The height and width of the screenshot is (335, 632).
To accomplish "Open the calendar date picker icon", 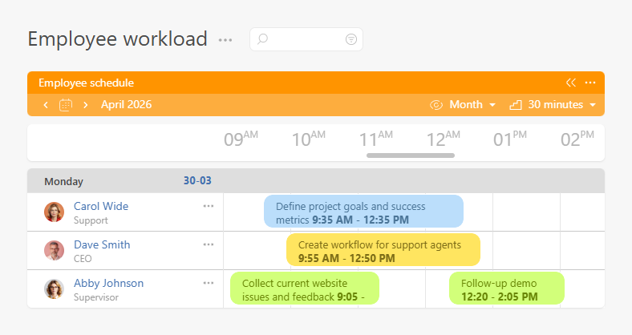I will (66, 105).
